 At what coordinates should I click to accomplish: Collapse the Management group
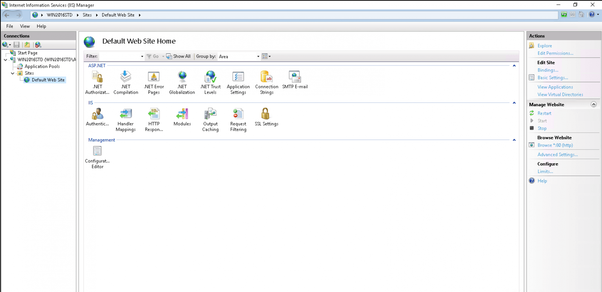(514, 140)
